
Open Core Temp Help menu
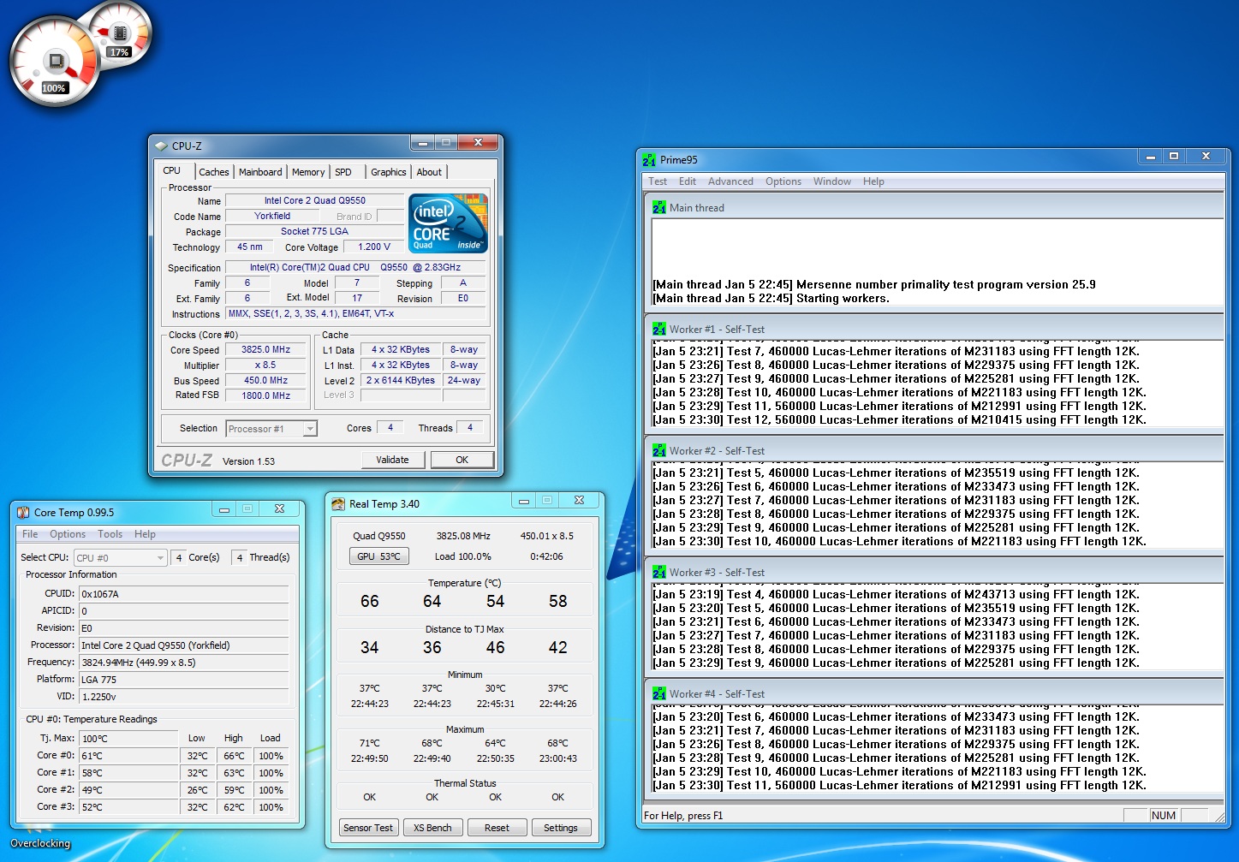145,534
